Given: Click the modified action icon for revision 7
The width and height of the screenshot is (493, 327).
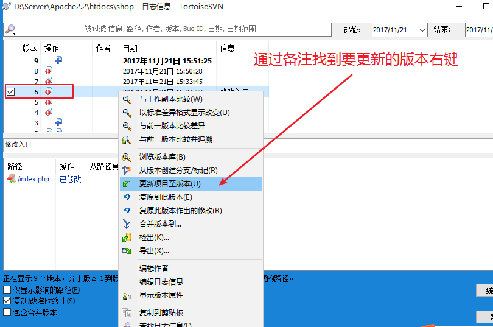Looking at the screenshot, I should 48,81.
